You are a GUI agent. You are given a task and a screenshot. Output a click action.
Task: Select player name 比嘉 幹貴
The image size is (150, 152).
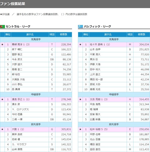click(x=95, y=120)
